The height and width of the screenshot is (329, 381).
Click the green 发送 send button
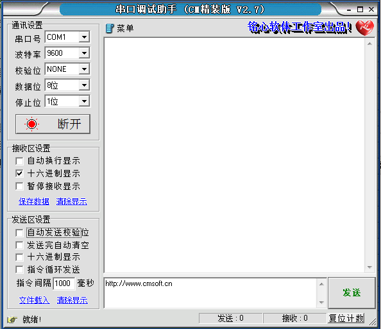coord(351,293)
